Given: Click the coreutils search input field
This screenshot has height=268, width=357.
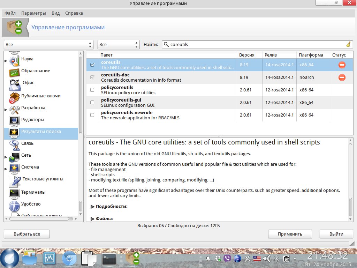Looking at the screenshot, I should 257,44.
